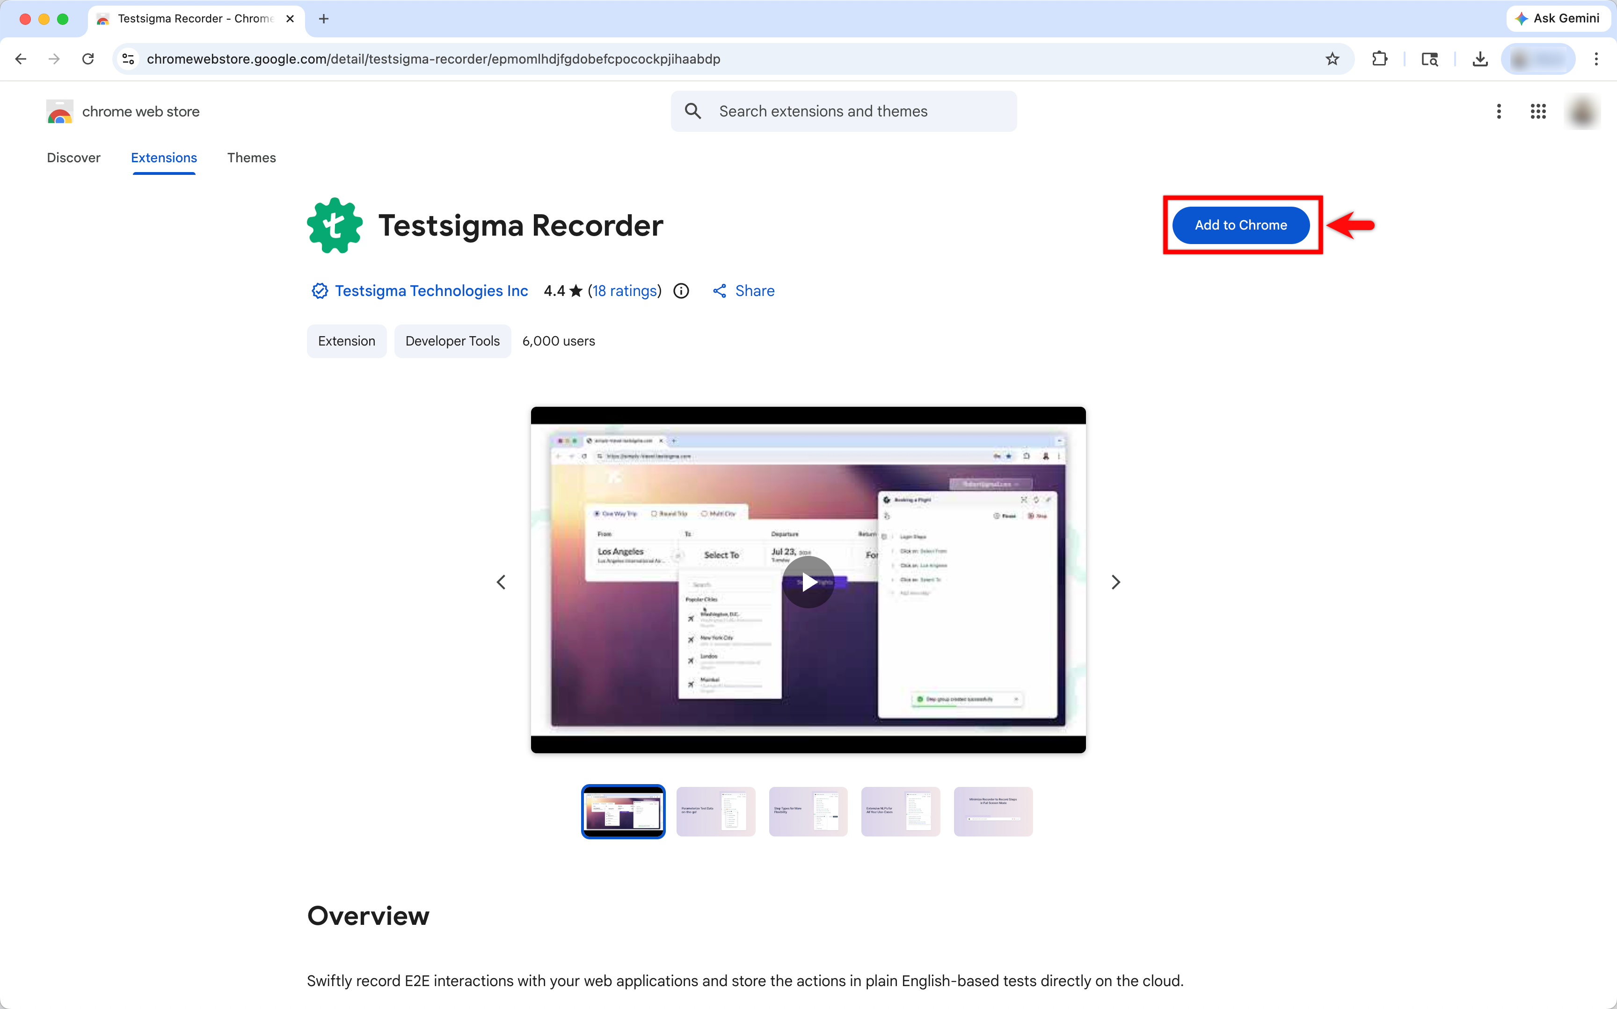Image resolution: width=1617 pixels, height=1009 pixels.
Task: Click Ask Gemini button
Action: (x=1558, y=18)
